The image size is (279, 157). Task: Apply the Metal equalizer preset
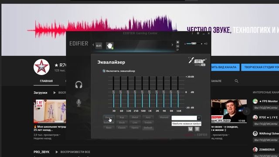click(x=135, y=117)
